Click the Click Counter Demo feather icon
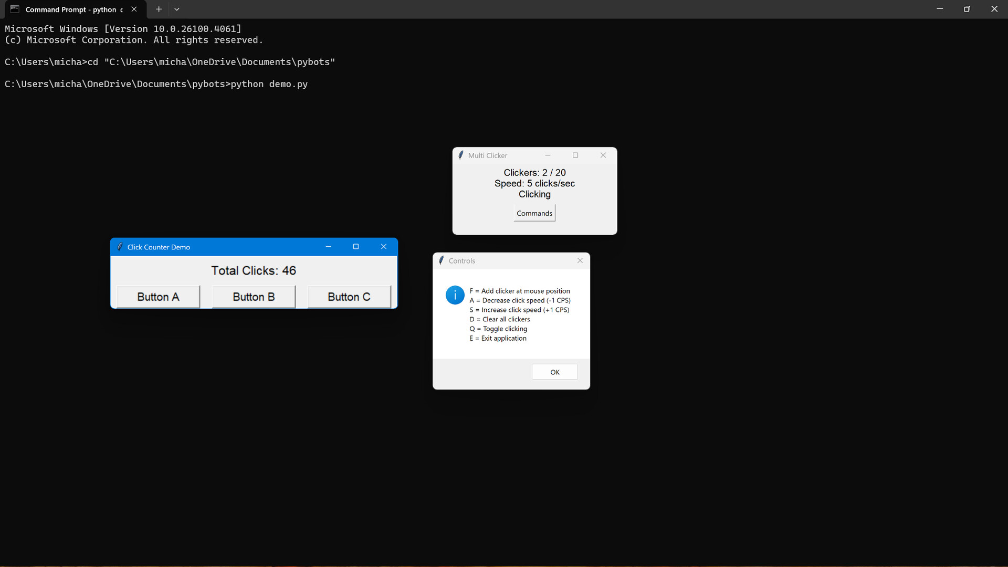The image size is (1008, 567). pos(120,247)
